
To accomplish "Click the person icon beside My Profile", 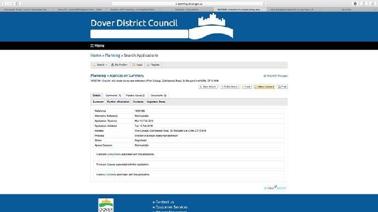I will point(112,64).
